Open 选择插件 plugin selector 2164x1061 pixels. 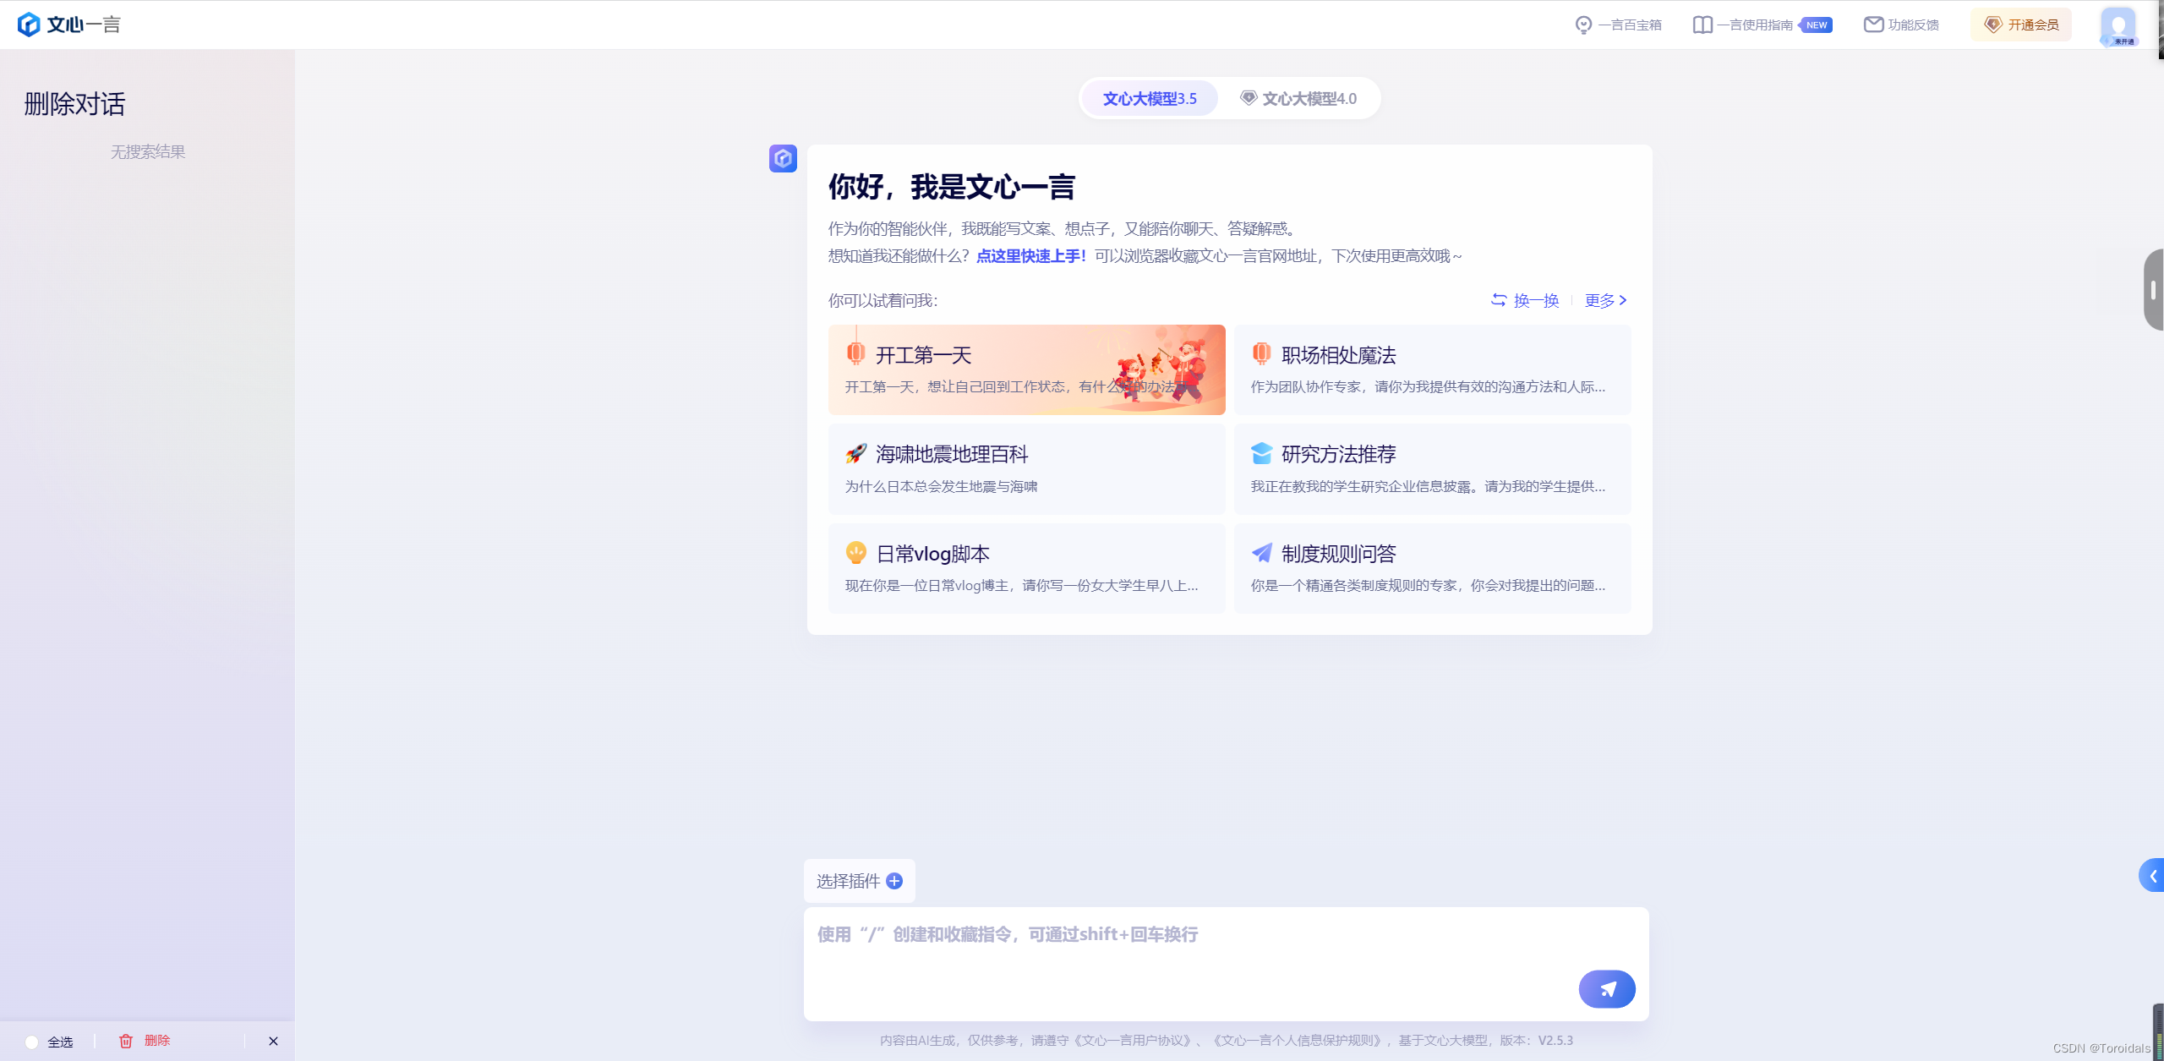coord(860,881)
